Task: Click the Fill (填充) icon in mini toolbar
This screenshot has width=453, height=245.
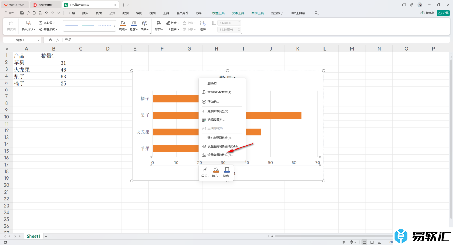Action: (x=216, y=170)
